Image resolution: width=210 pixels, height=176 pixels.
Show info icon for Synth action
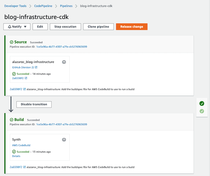point(64,140)
